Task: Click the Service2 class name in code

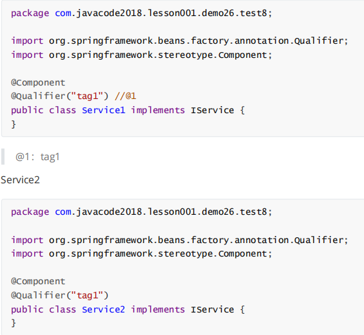Action: 104,309
